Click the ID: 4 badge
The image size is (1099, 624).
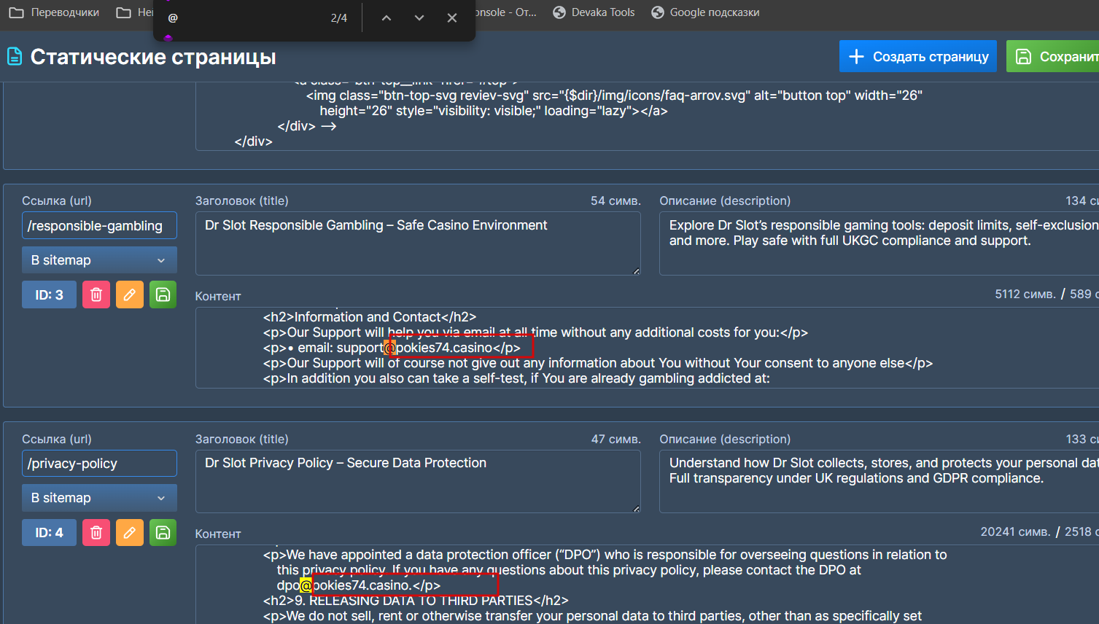click(x=49, y=532)
